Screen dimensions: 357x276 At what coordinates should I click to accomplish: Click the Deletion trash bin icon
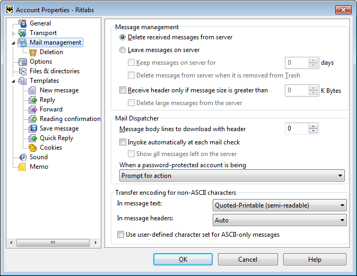(33, 52)
